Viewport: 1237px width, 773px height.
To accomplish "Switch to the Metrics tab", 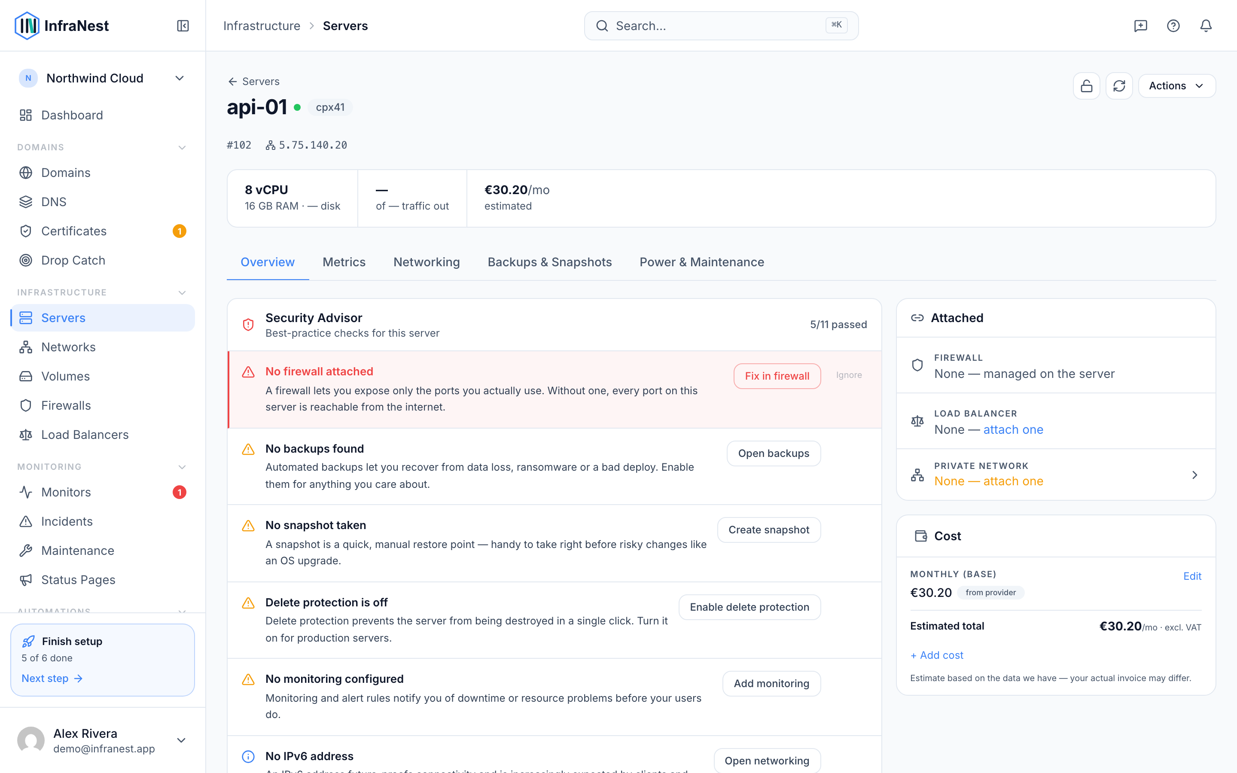I will point(344,262).
